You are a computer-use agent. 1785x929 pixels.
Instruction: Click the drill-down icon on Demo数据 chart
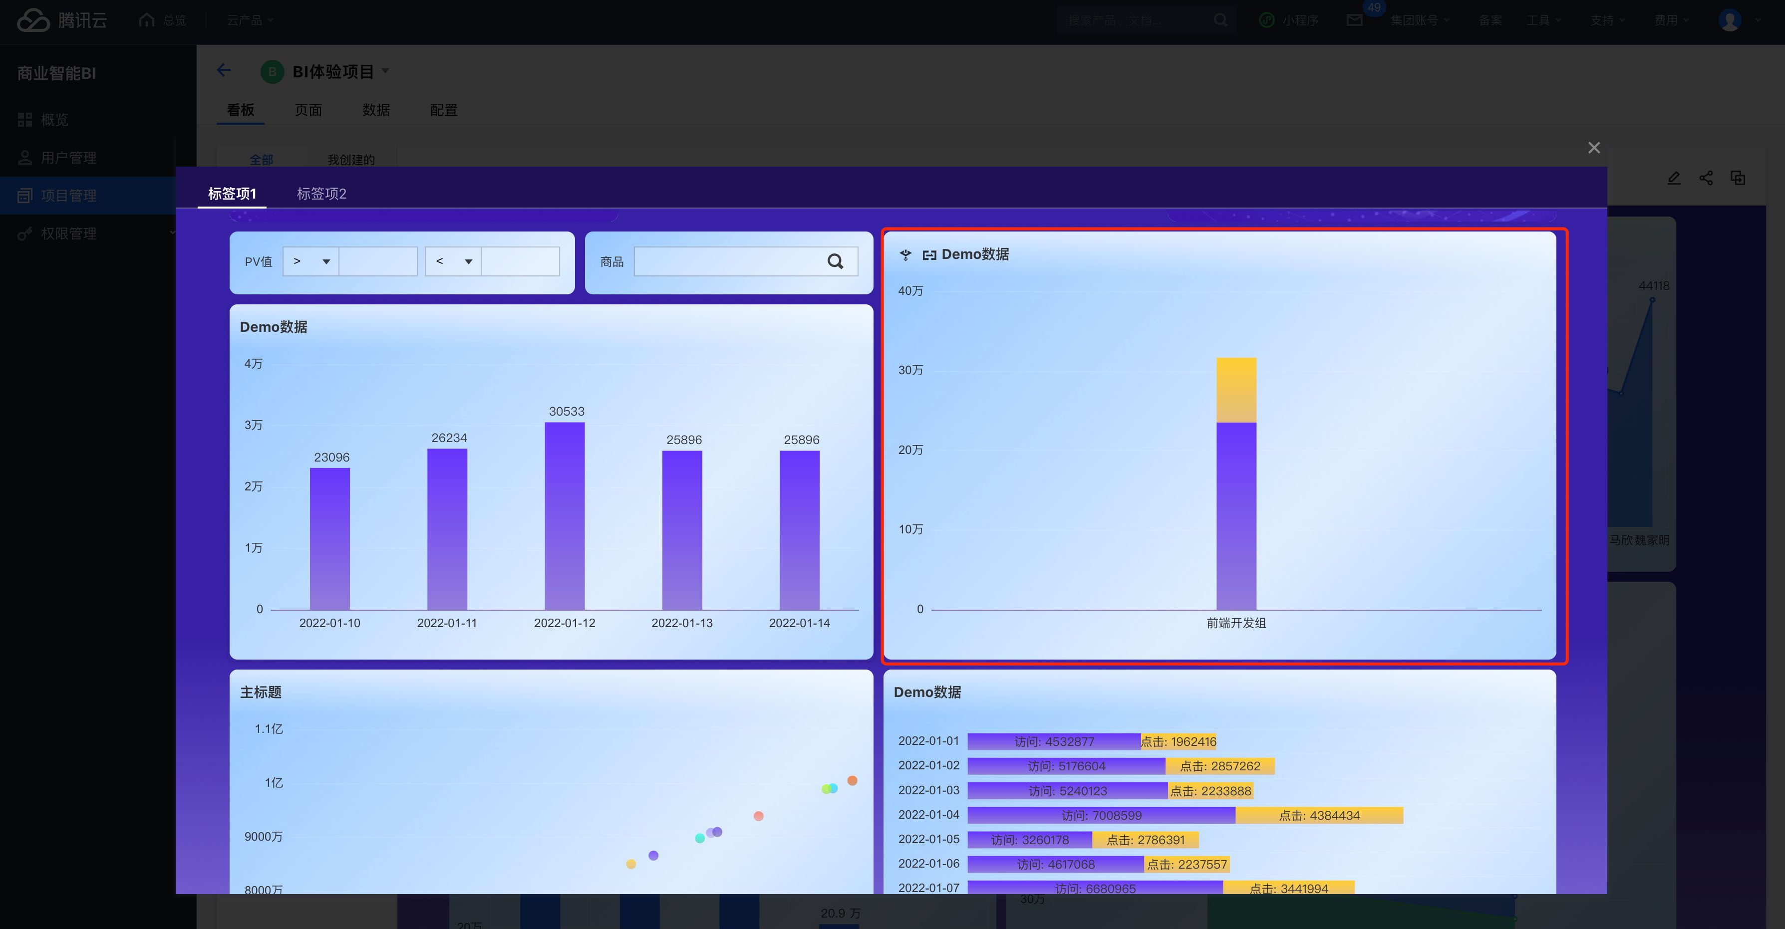point(905,255)
